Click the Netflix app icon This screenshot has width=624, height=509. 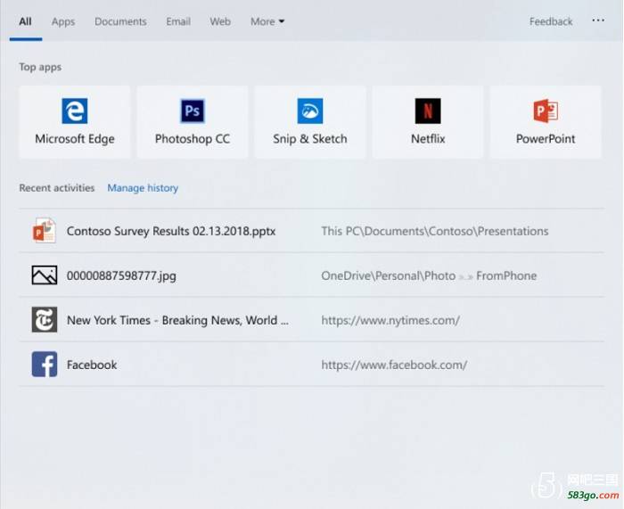click(x=428, y=111)
